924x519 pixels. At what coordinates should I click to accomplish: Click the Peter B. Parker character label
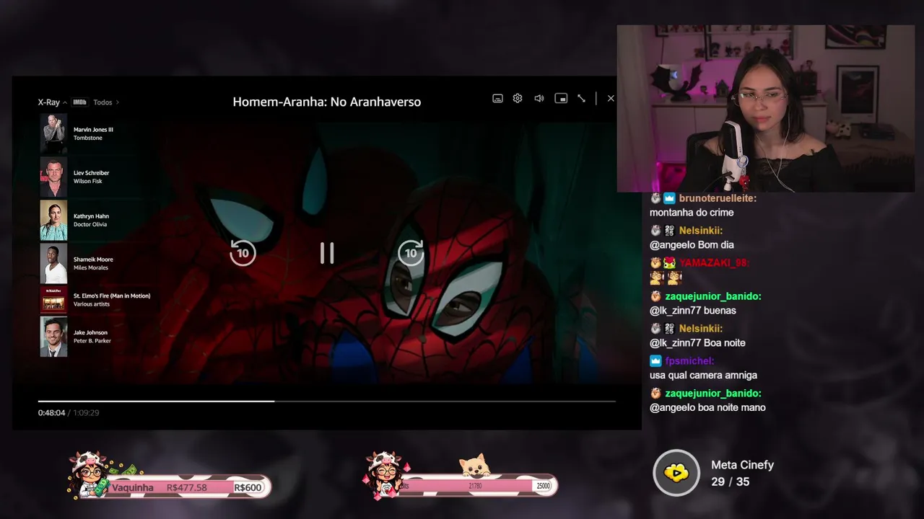point(92,341)
